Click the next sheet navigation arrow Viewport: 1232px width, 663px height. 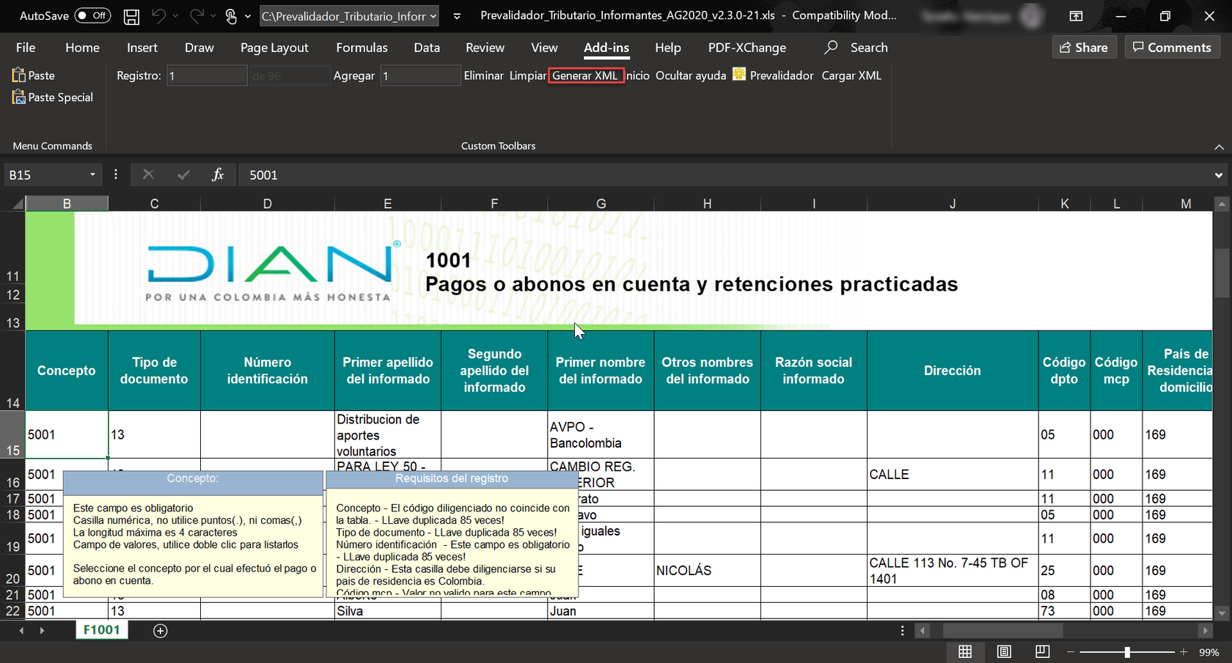pos(42,631)
